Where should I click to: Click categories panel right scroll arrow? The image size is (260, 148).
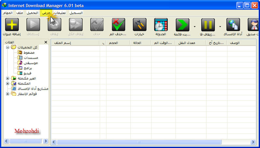click(45, 141)
